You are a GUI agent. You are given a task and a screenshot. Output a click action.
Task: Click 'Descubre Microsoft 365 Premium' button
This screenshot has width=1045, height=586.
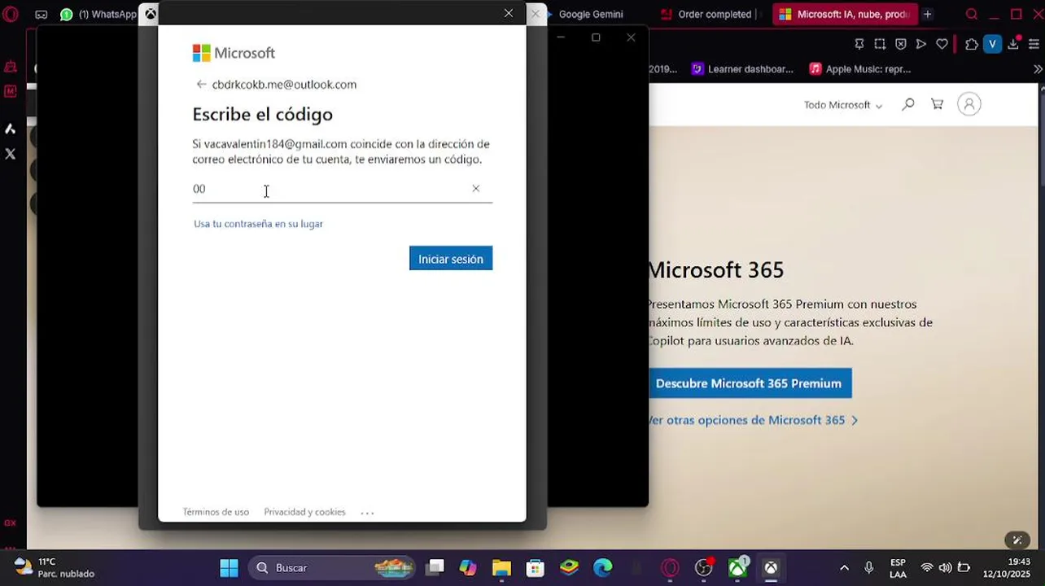click(x=749, y=383)
